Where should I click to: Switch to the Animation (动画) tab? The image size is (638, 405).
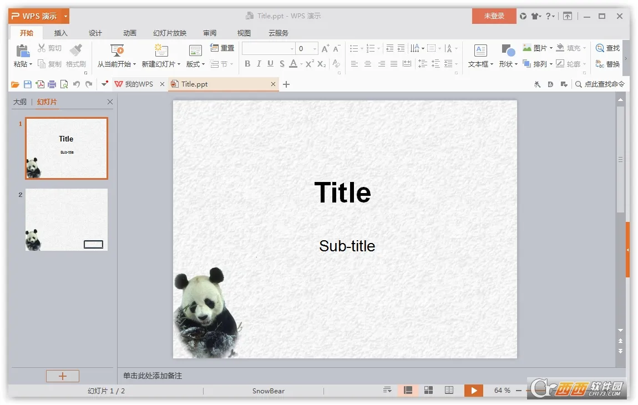[130, 33]
